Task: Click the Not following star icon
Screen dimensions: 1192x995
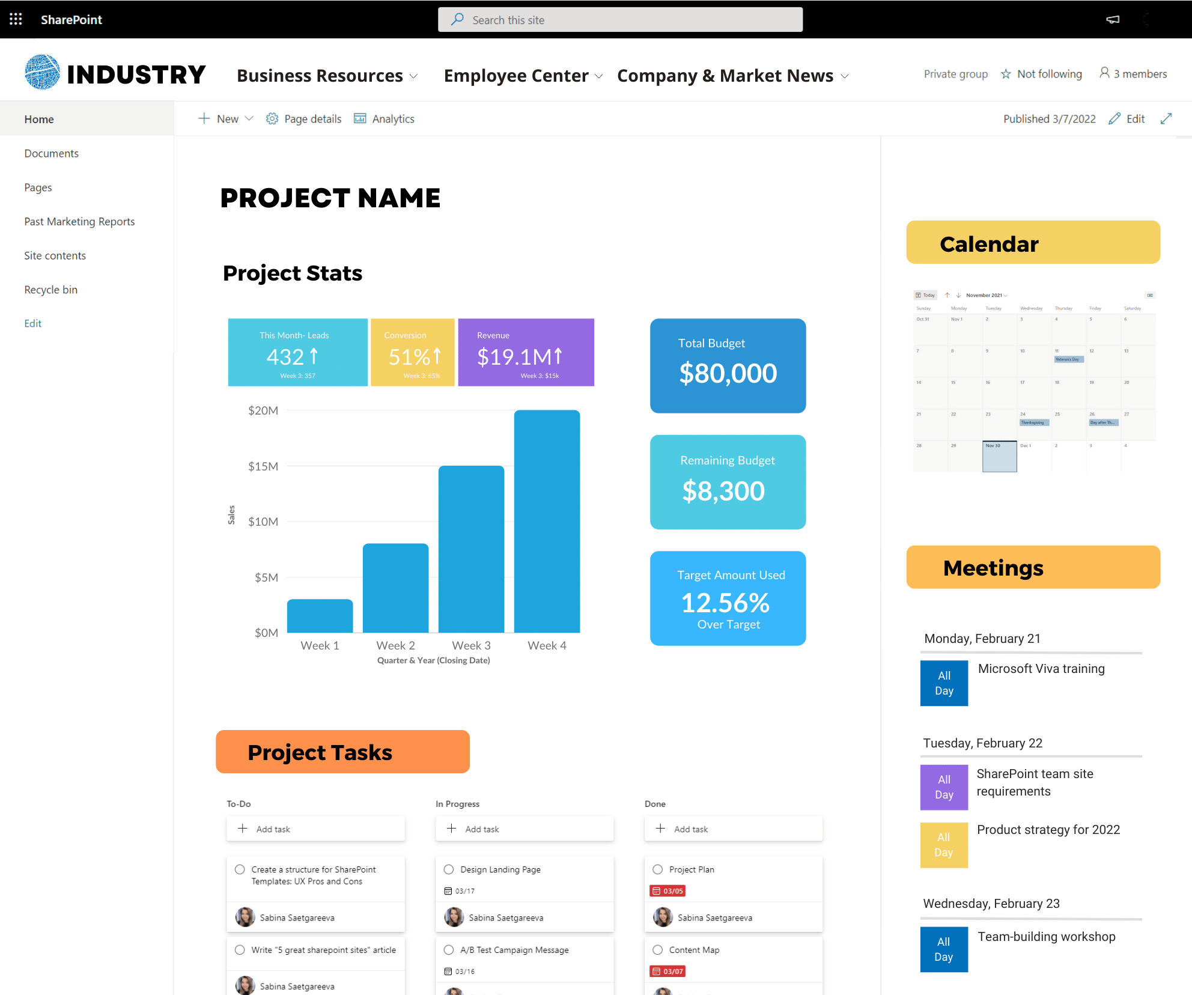Action: point(1006,74)
